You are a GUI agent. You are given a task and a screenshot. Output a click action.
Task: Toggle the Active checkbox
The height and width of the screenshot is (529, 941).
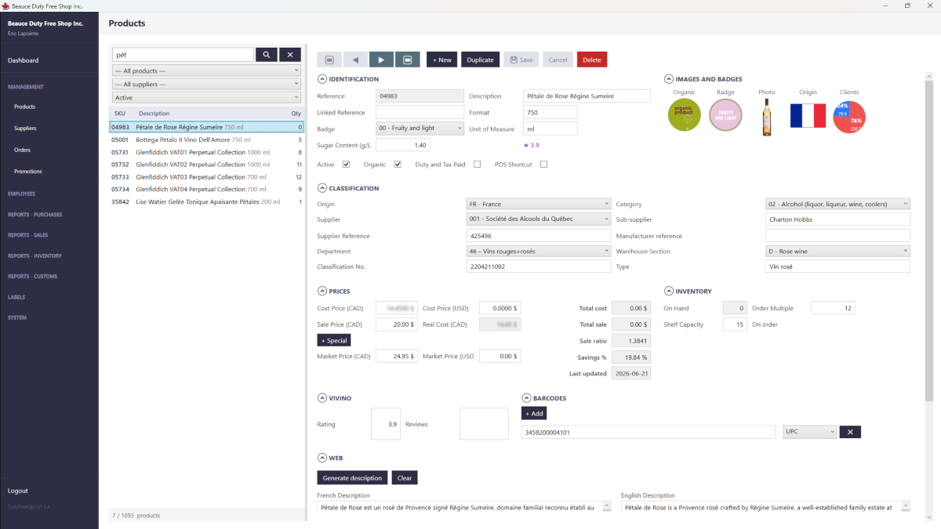click(x=346, y=165)
